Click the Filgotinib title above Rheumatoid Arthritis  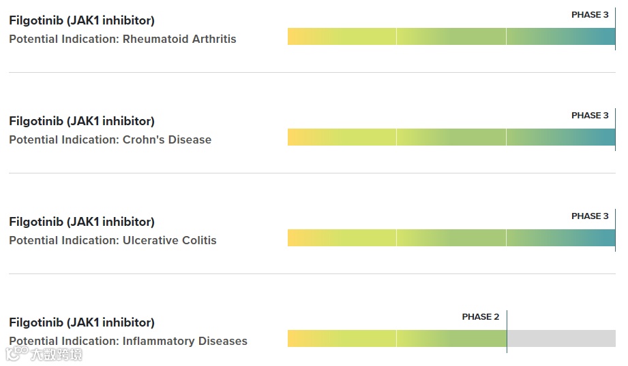click(x=82, y=20)
